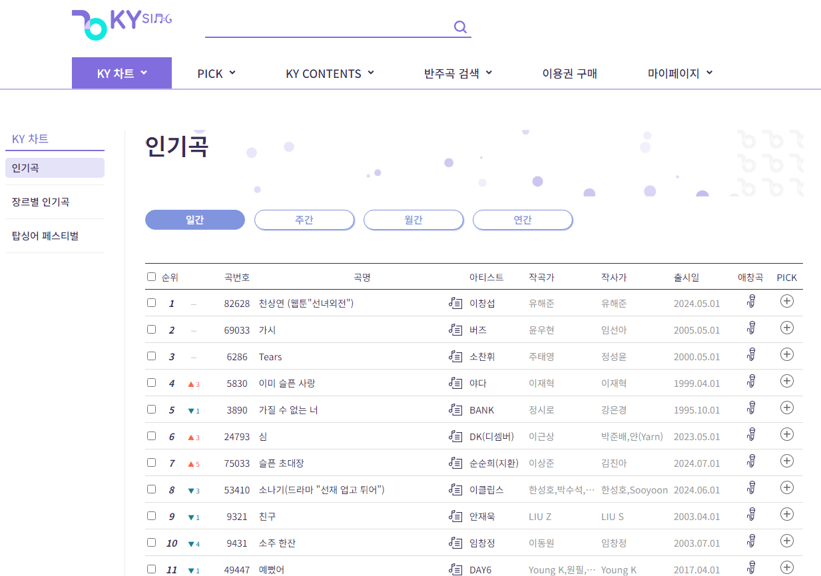Click song title 예뻤어
This screenshot has width=821, height=576.
pos(272,570)
